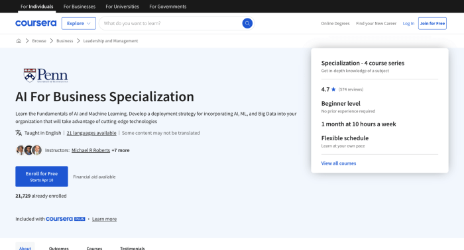The image size is (464, 250).
Task: Open Find your New Career link
Action: 376,23
